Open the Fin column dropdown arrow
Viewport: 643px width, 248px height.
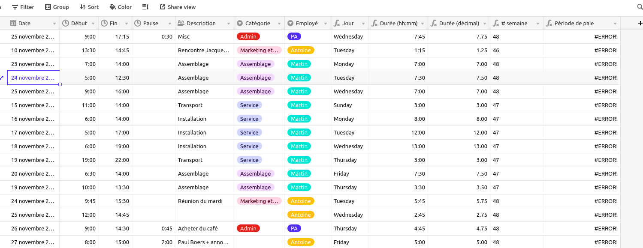127,24
